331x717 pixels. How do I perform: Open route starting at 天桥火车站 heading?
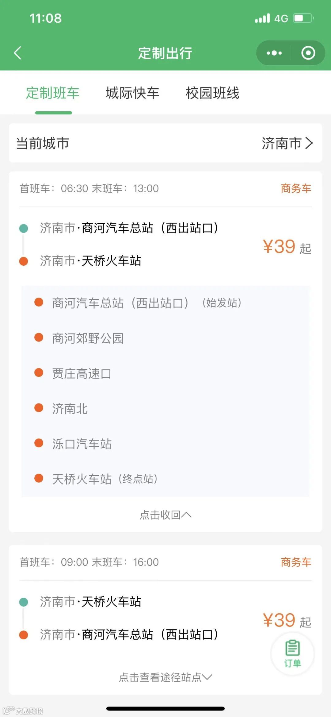tap(90, 601)
